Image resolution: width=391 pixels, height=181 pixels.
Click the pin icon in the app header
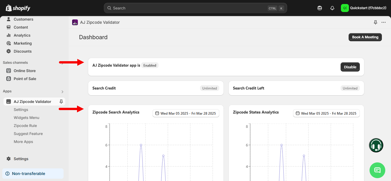[376, 22]
